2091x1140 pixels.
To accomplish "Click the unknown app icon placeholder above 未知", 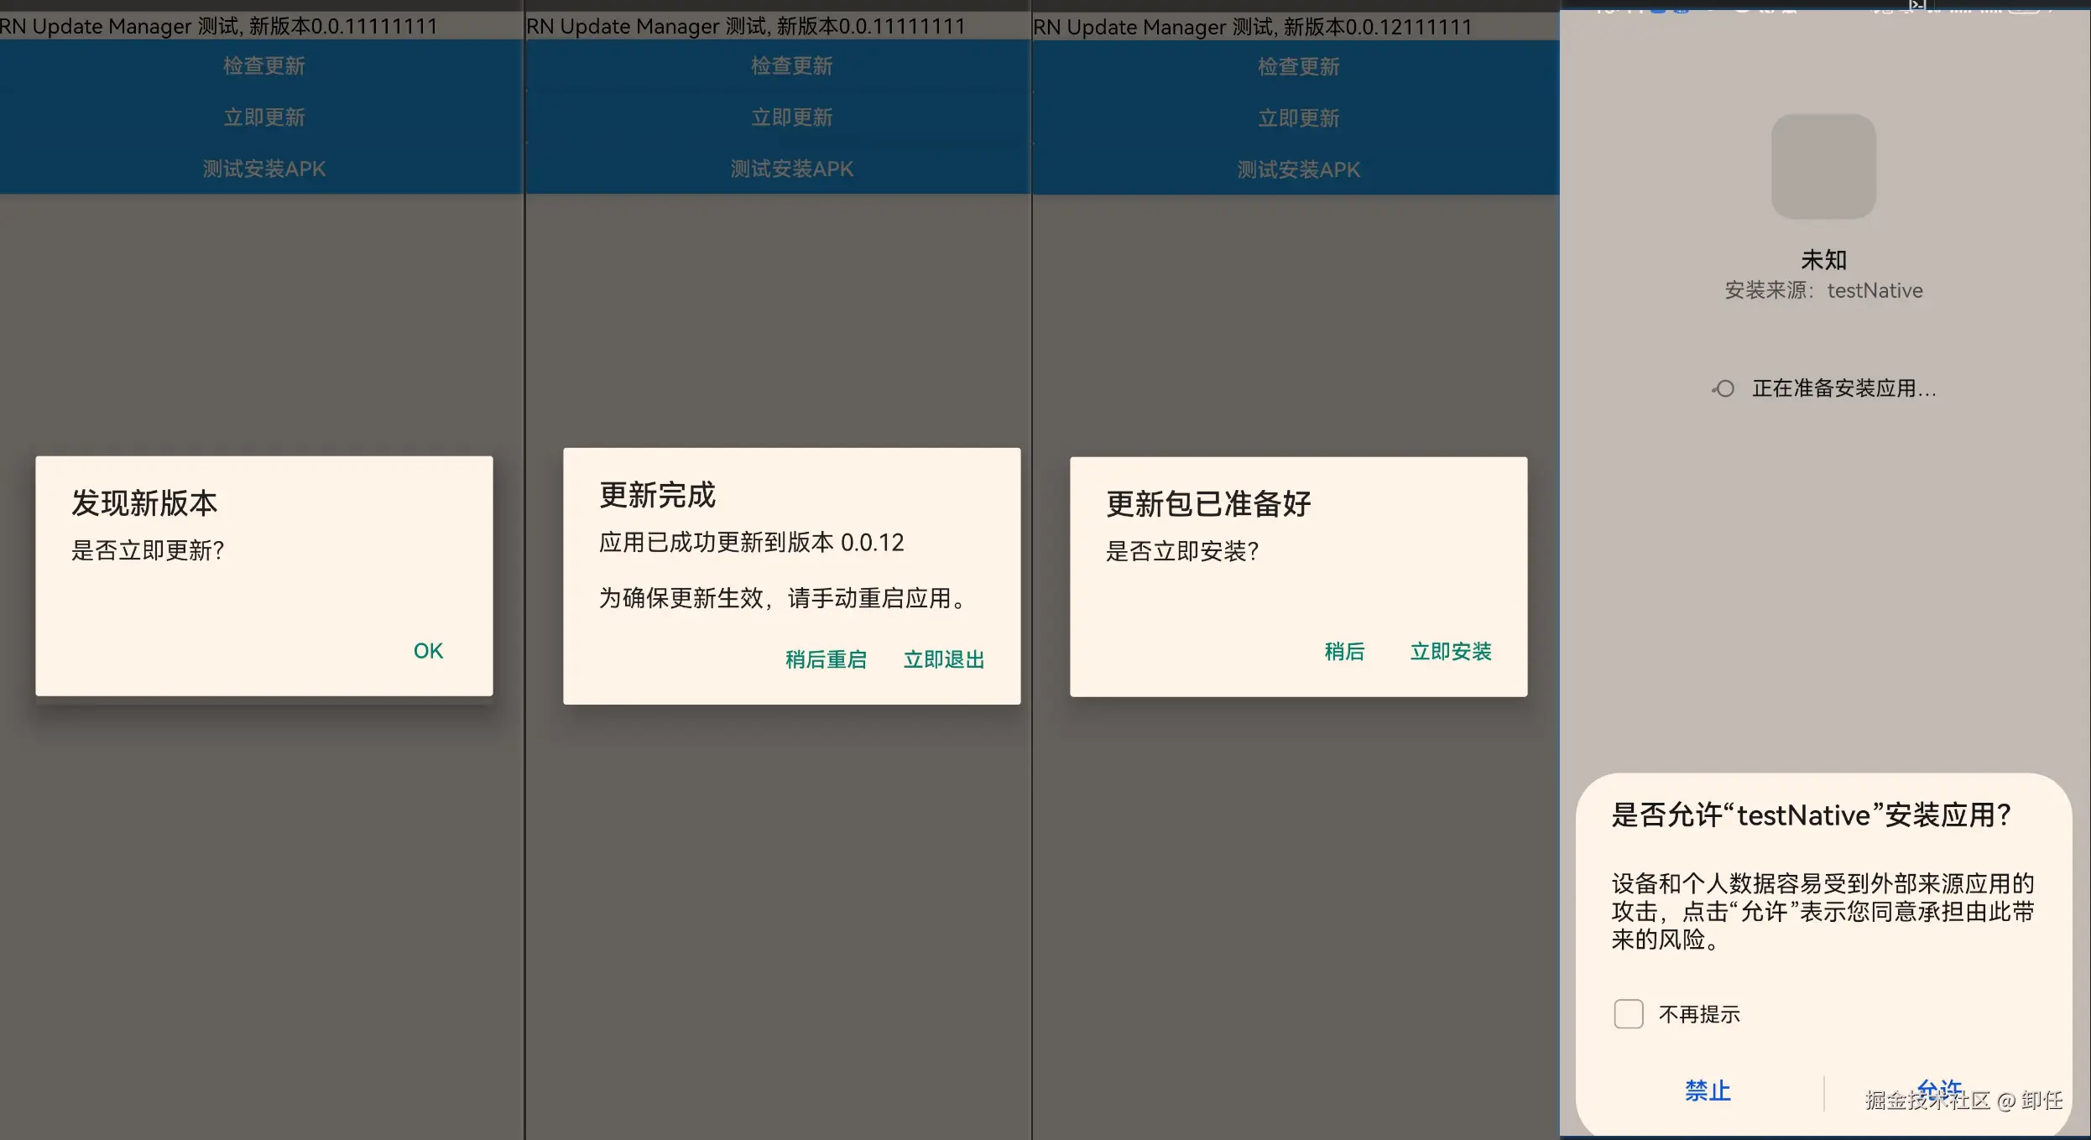I will [1823, 166].
